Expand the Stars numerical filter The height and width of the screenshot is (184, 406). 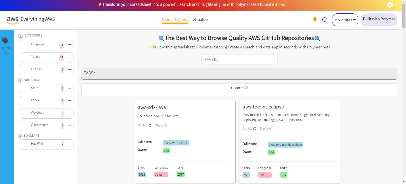click(x=70, y=88)
